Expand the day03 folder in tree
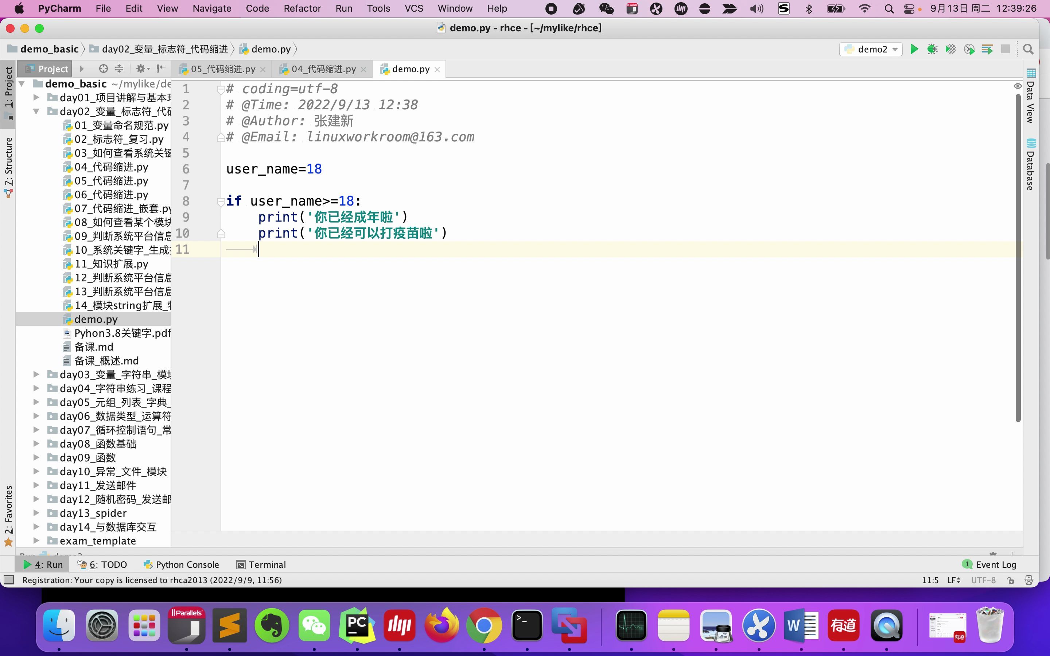Image resolution: width=1050 pixels, height=656 pixels. point(36,374)
